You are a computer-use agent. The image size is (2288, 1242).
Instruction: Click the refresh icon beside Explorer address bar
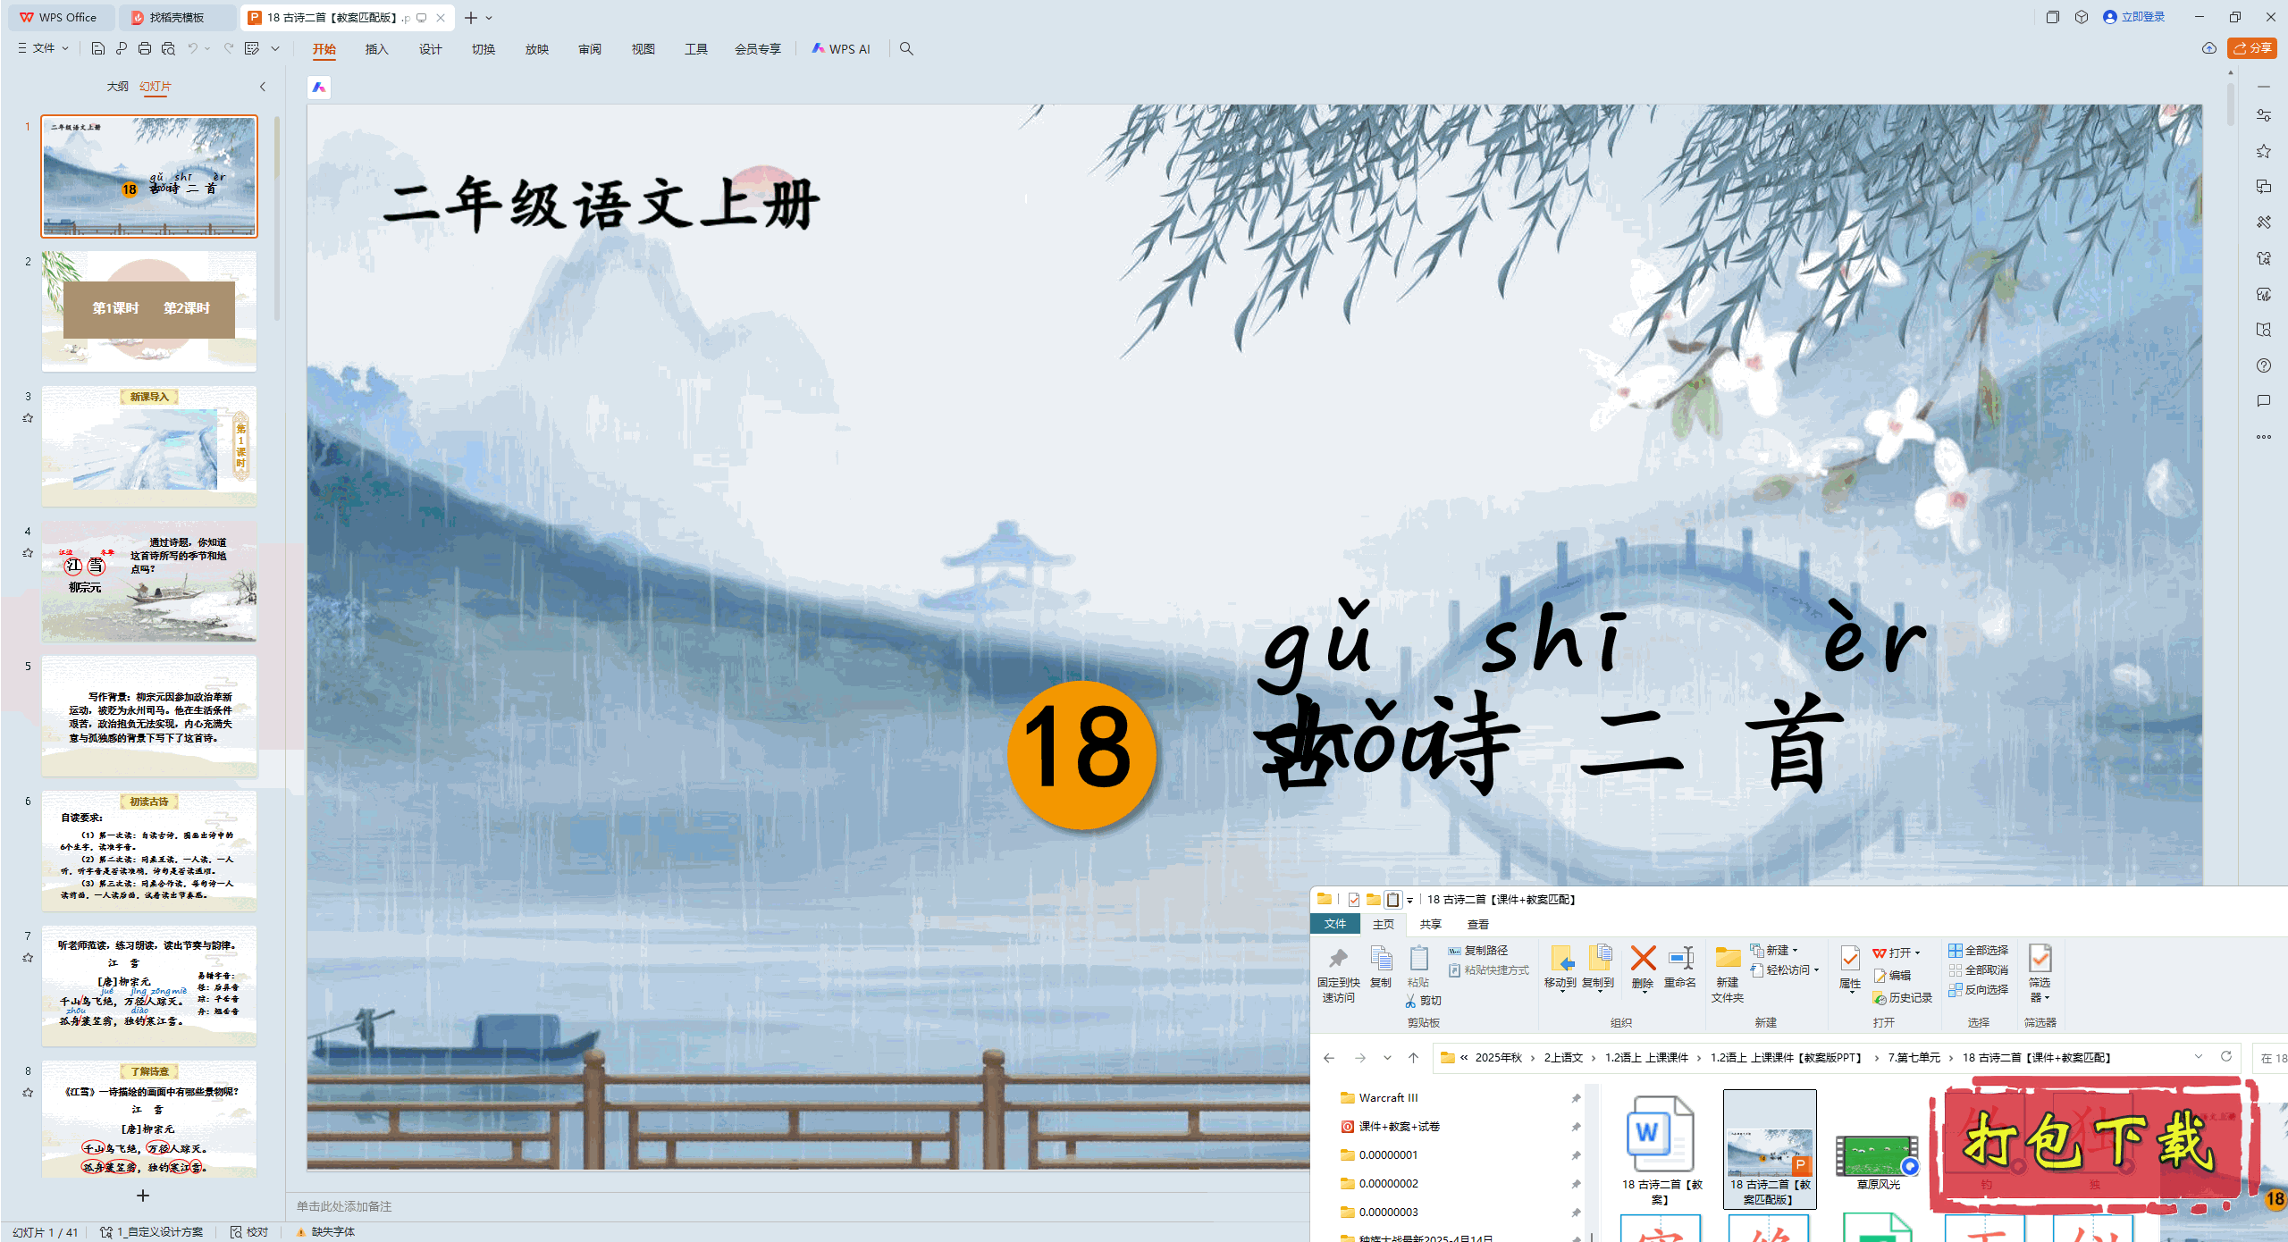[x=2226, y=1057]
